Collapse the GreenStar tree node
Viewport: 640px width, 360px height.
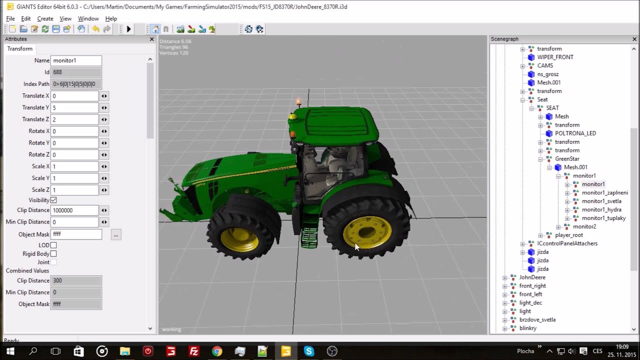pos(540,159)
